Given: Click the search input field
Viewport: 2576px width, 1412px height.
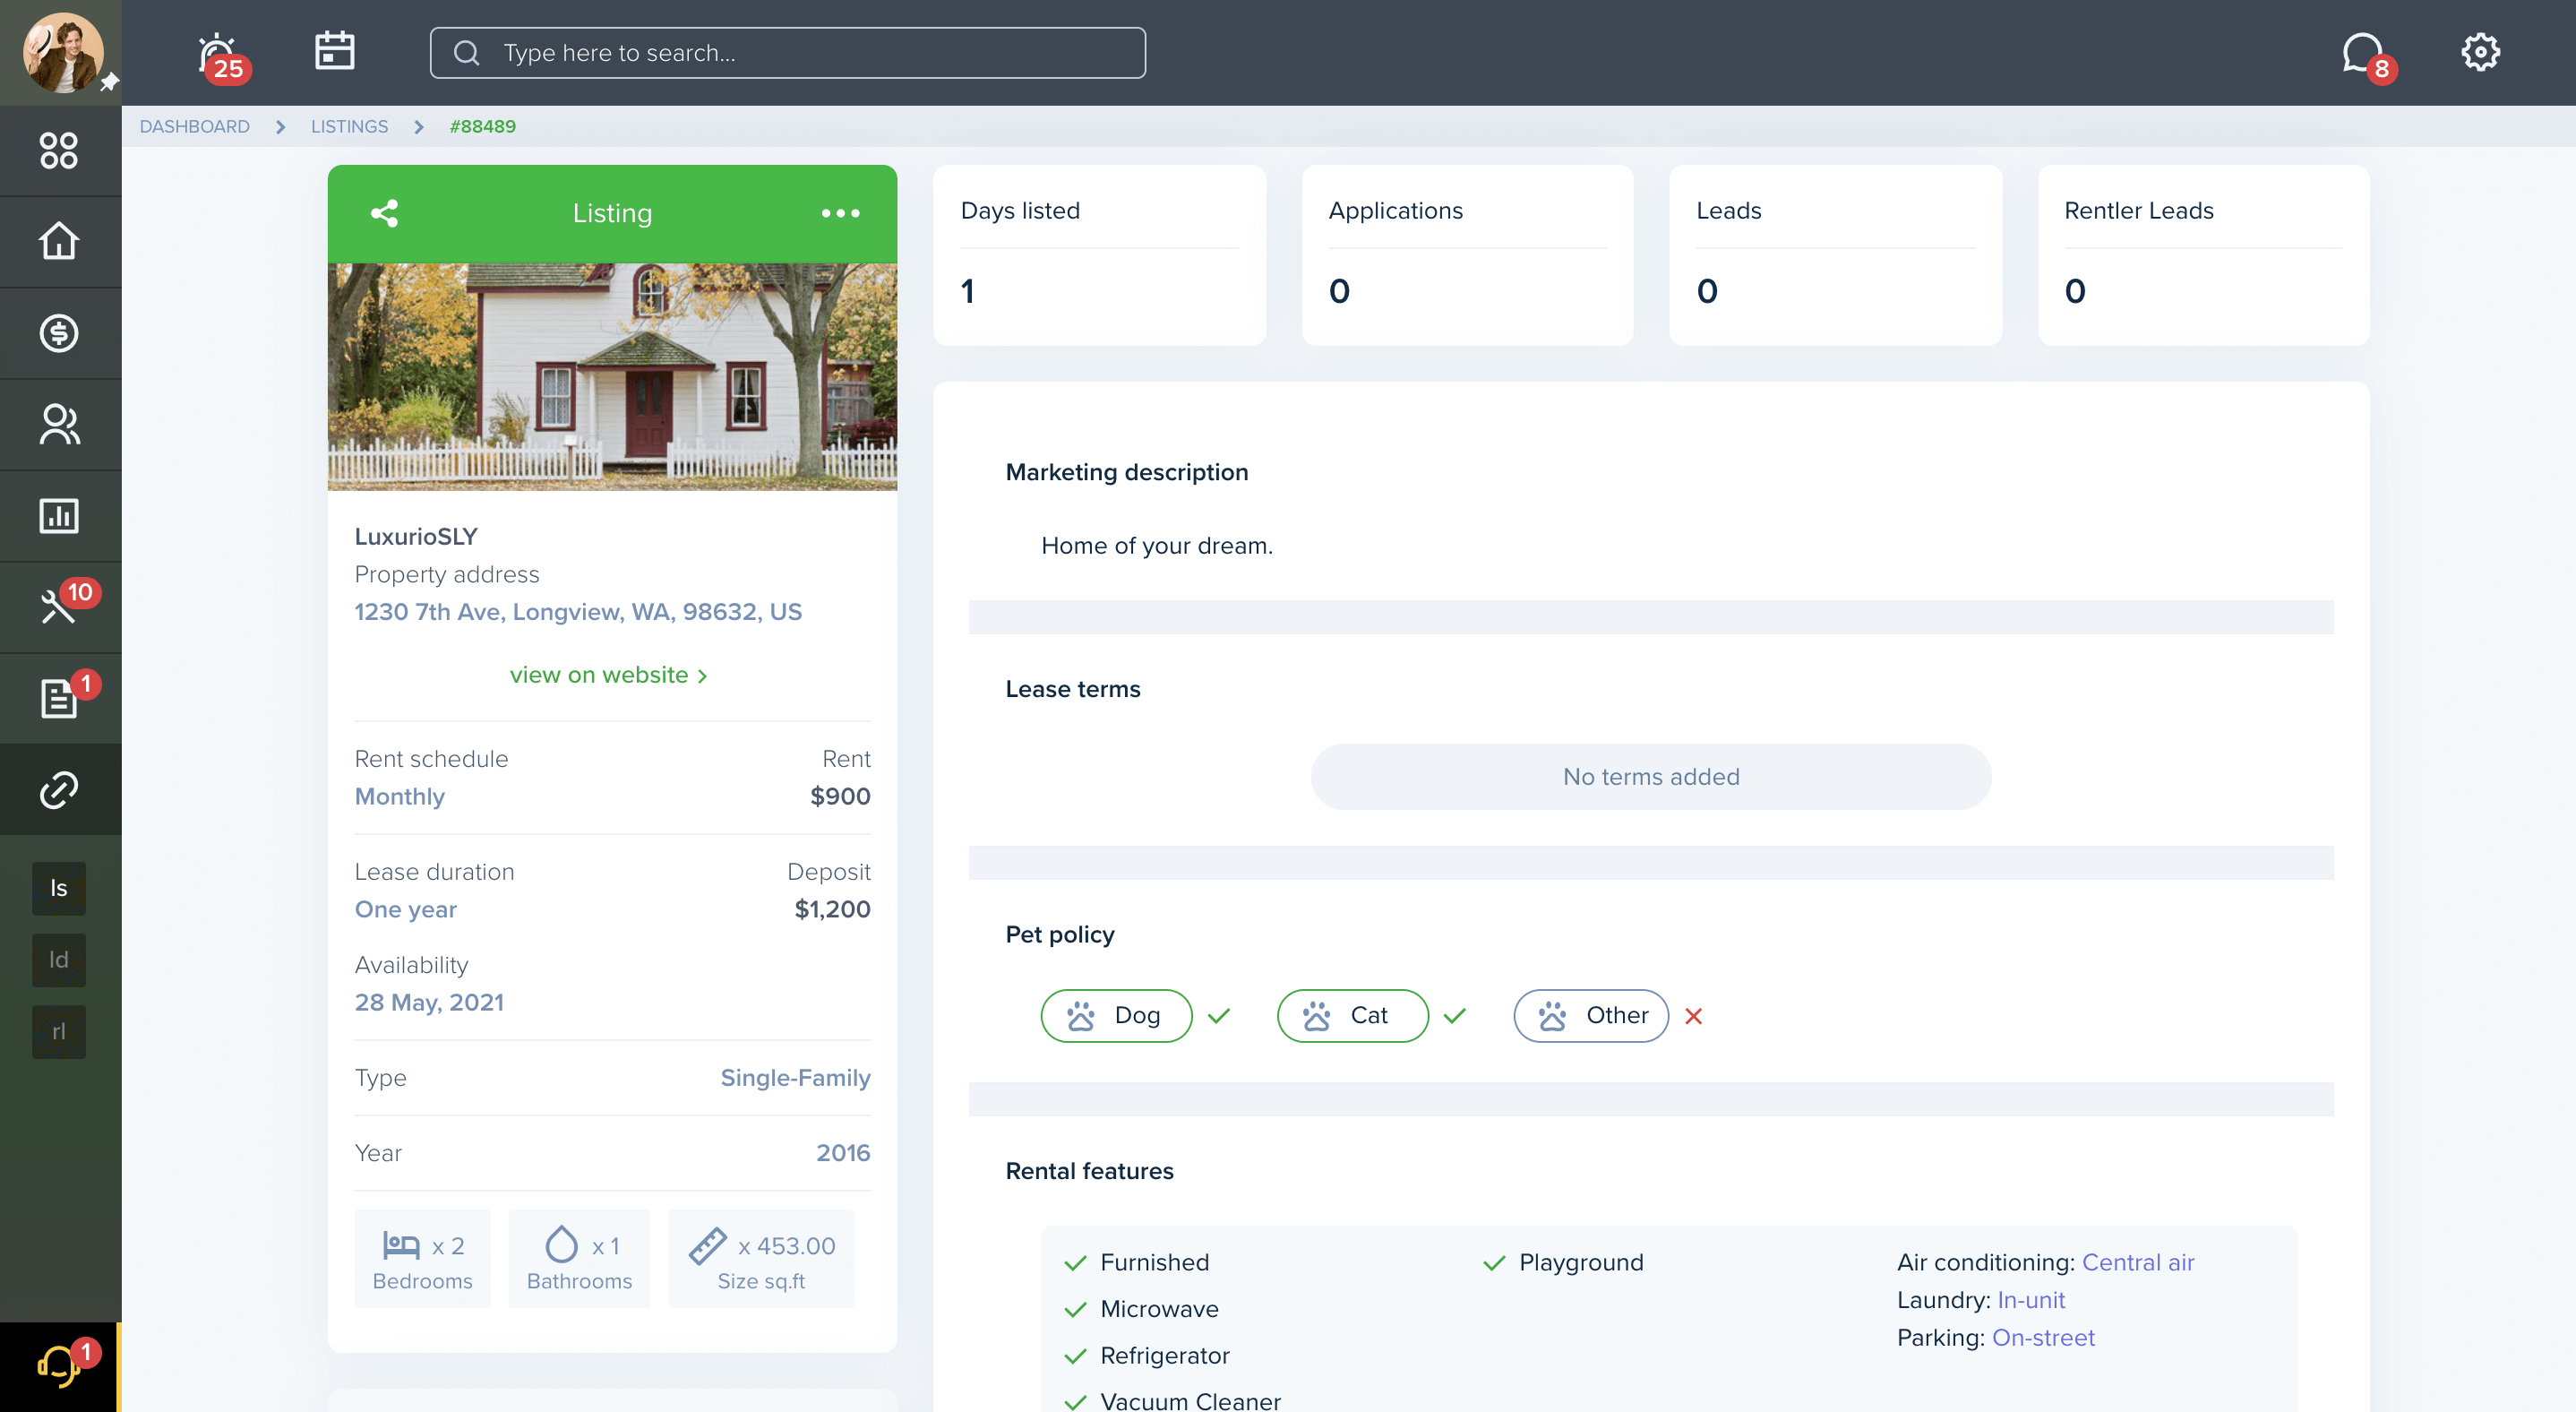Looking at the screenshot, I should coord(787,53).
